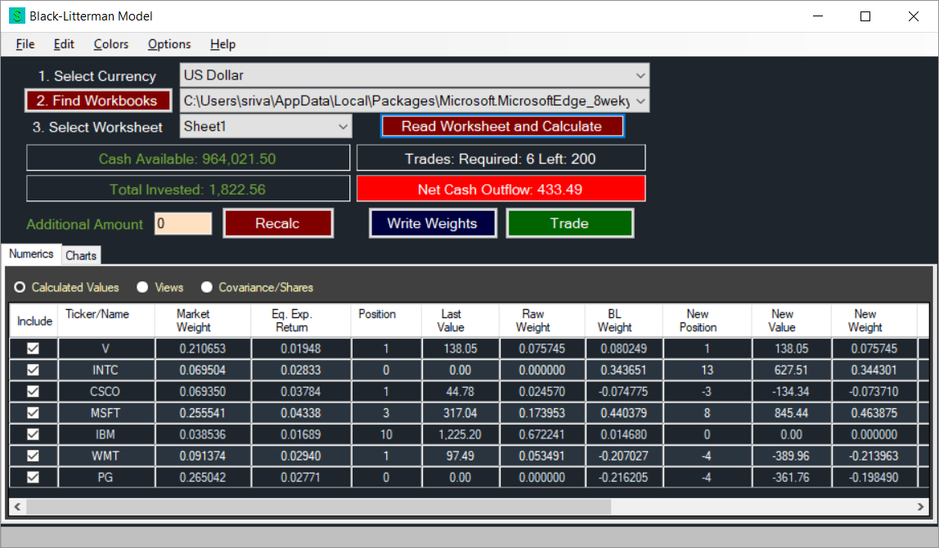The height and width of the screenshot is (548, 939).
Task: Click the green Trade button
Action: pyautogui.click(x=569, y=223)
